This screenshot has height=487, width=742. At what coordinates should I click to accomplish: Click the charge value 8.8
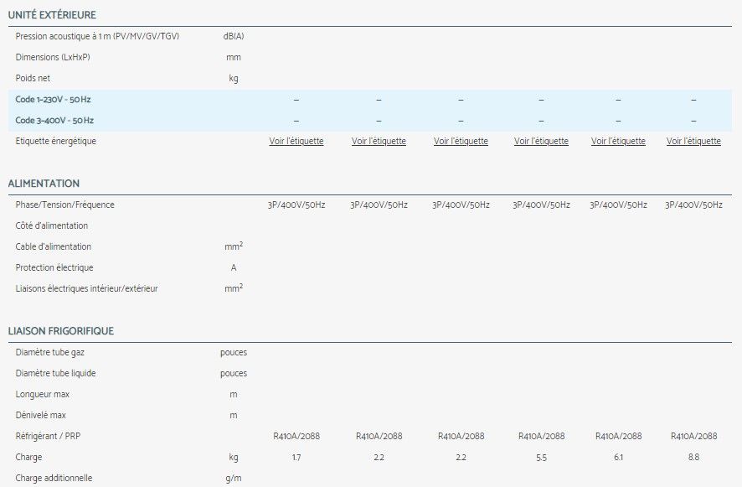(x=693, y=458)
